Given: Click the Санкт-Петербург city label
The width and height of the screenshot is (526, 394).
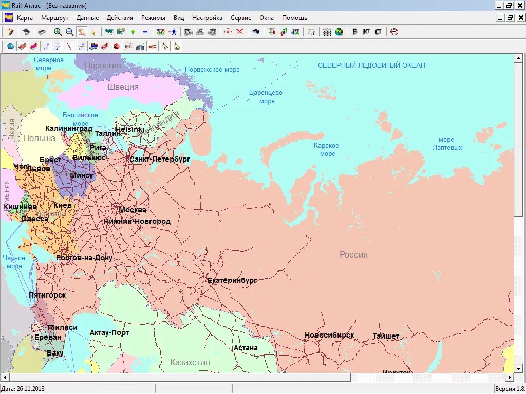Looking at the screenshot, I should click(160, 159).
